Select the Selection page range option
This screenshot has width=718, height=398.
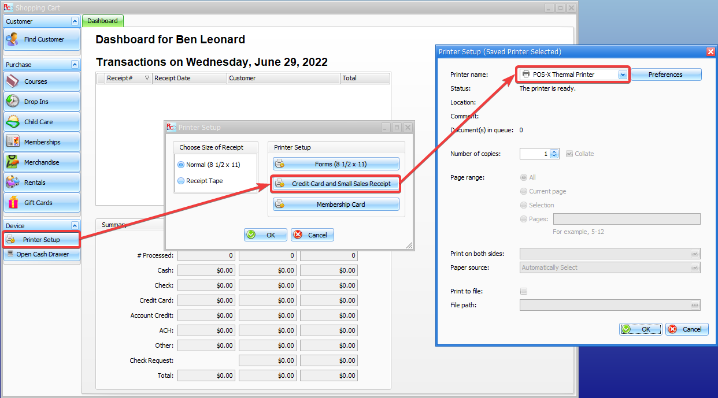[x=524, y=205]
